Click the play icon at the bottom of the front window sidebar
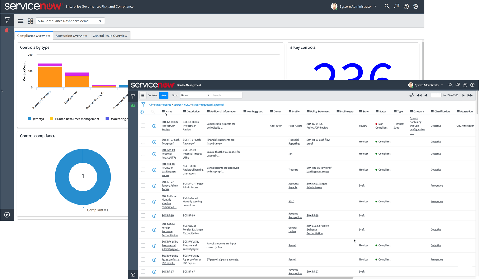The image size is (480, 279). pos(133,275)
